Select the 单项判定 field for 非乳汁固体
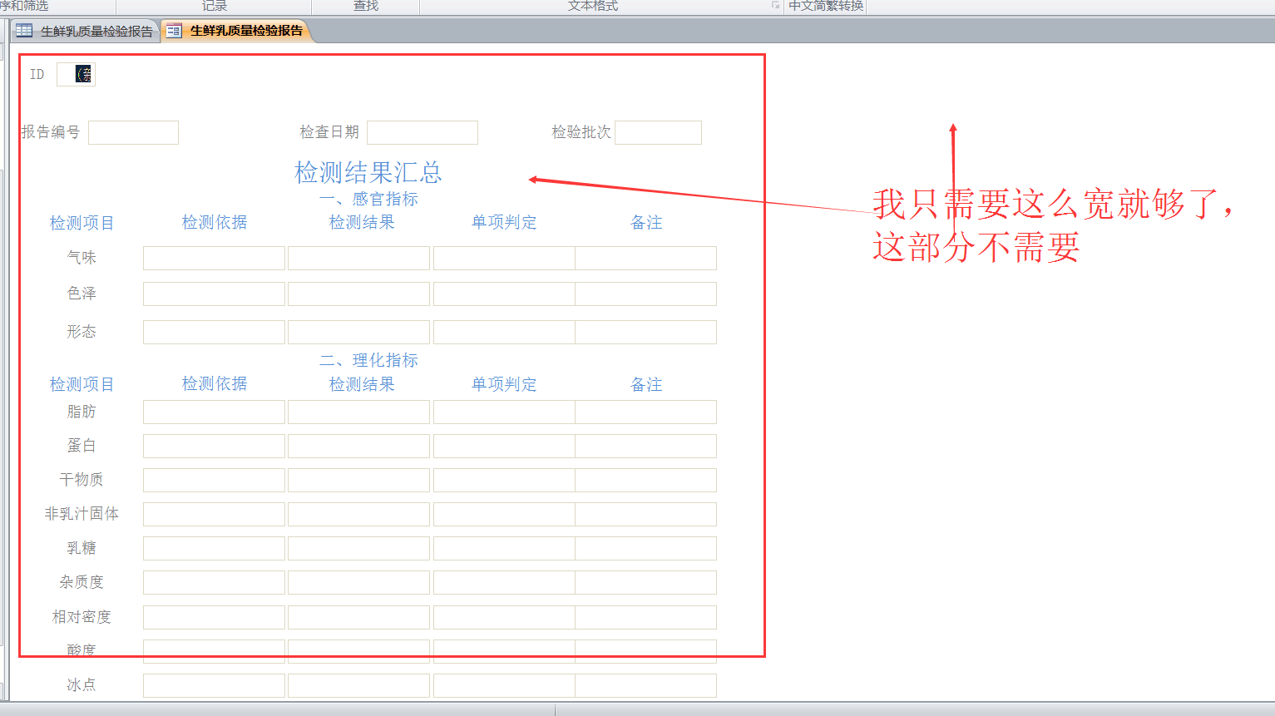This screenshot has height=716, width=1275. click(503, 514)
